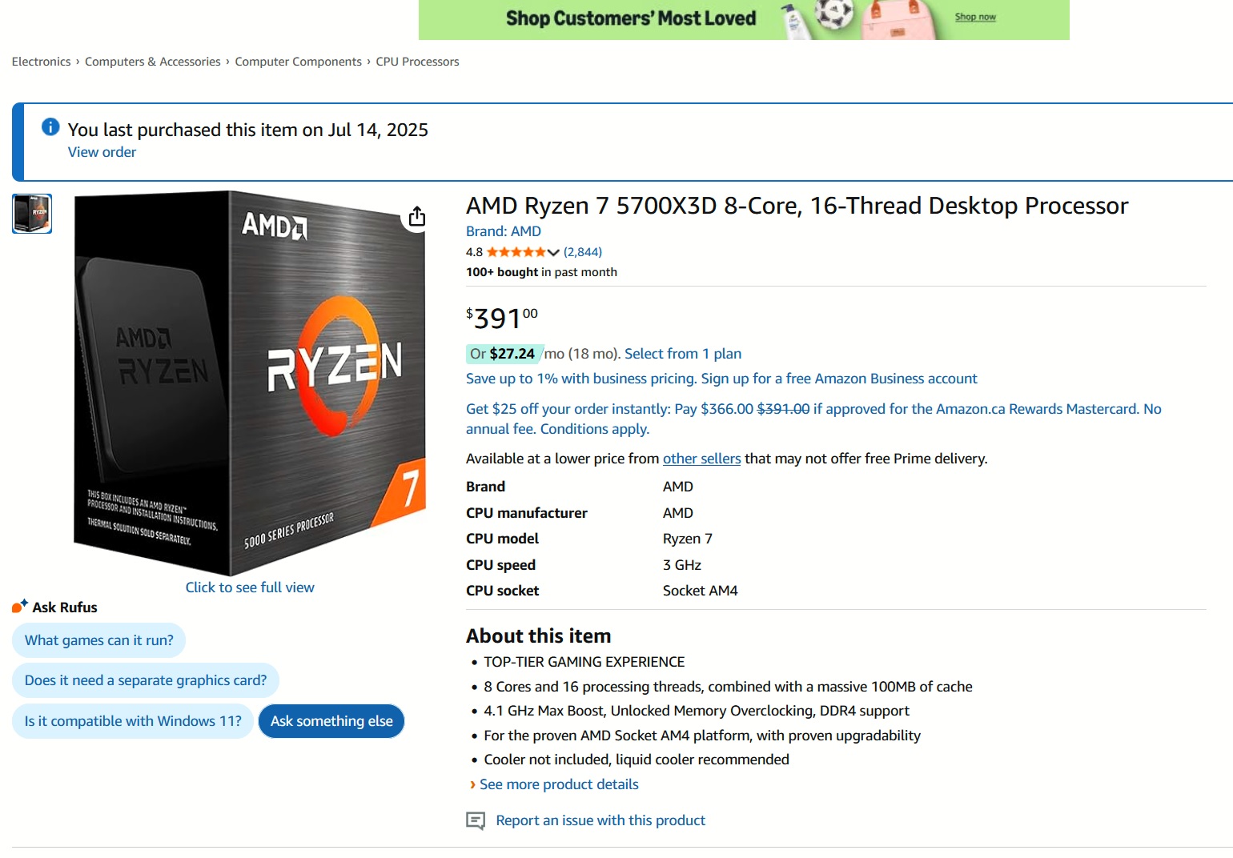The image size is (1233, 858).
Task: Click 'Select from 1 plan' link
Action: tap(683, 354)
